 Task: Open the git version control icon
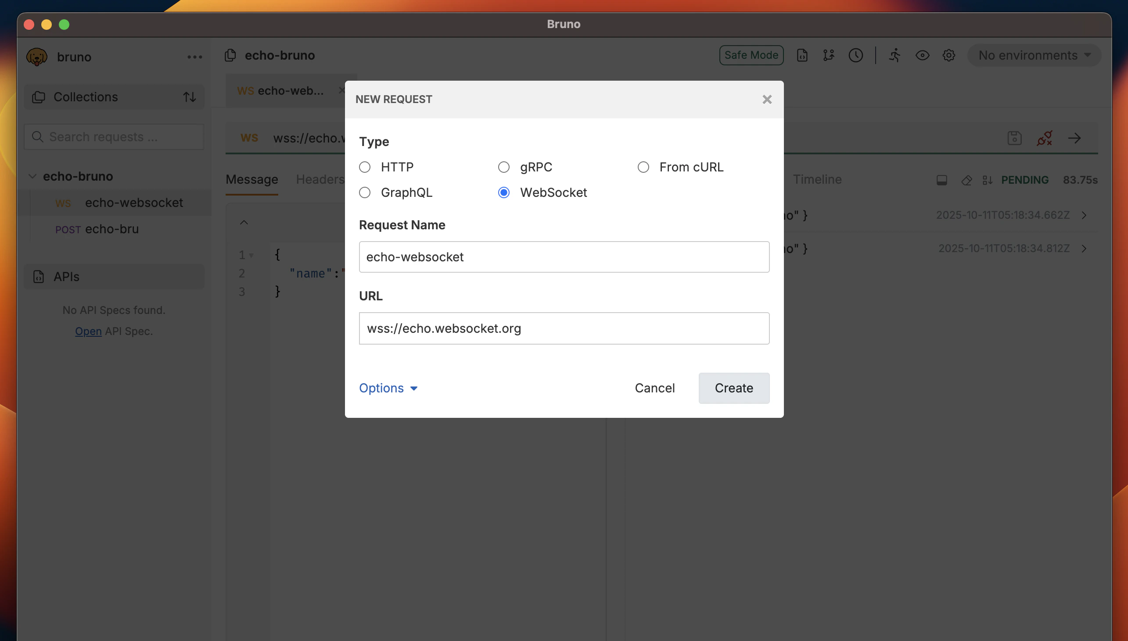828,56
